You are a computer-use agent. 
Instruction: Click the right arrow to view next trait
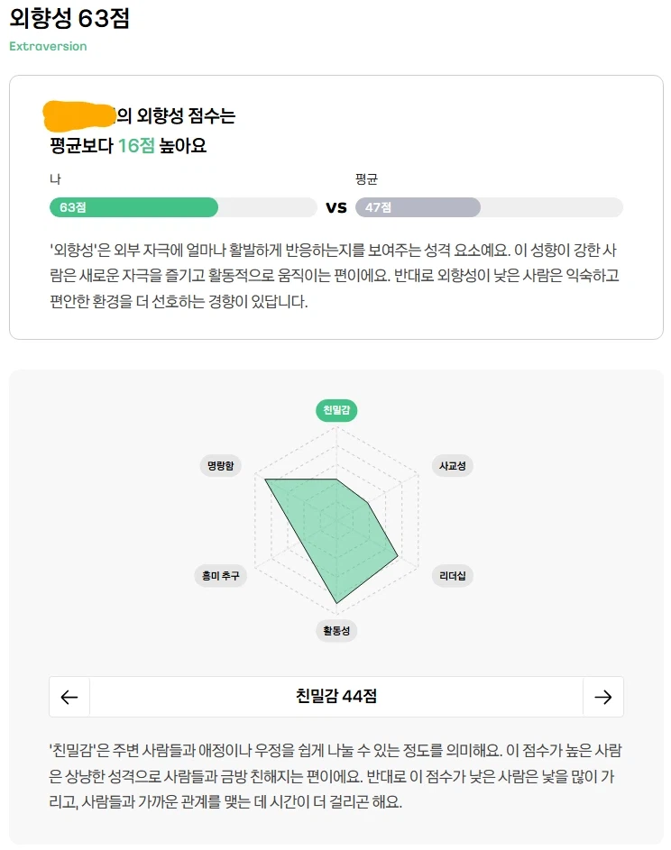pyautogui.click(x=602, y=697)
